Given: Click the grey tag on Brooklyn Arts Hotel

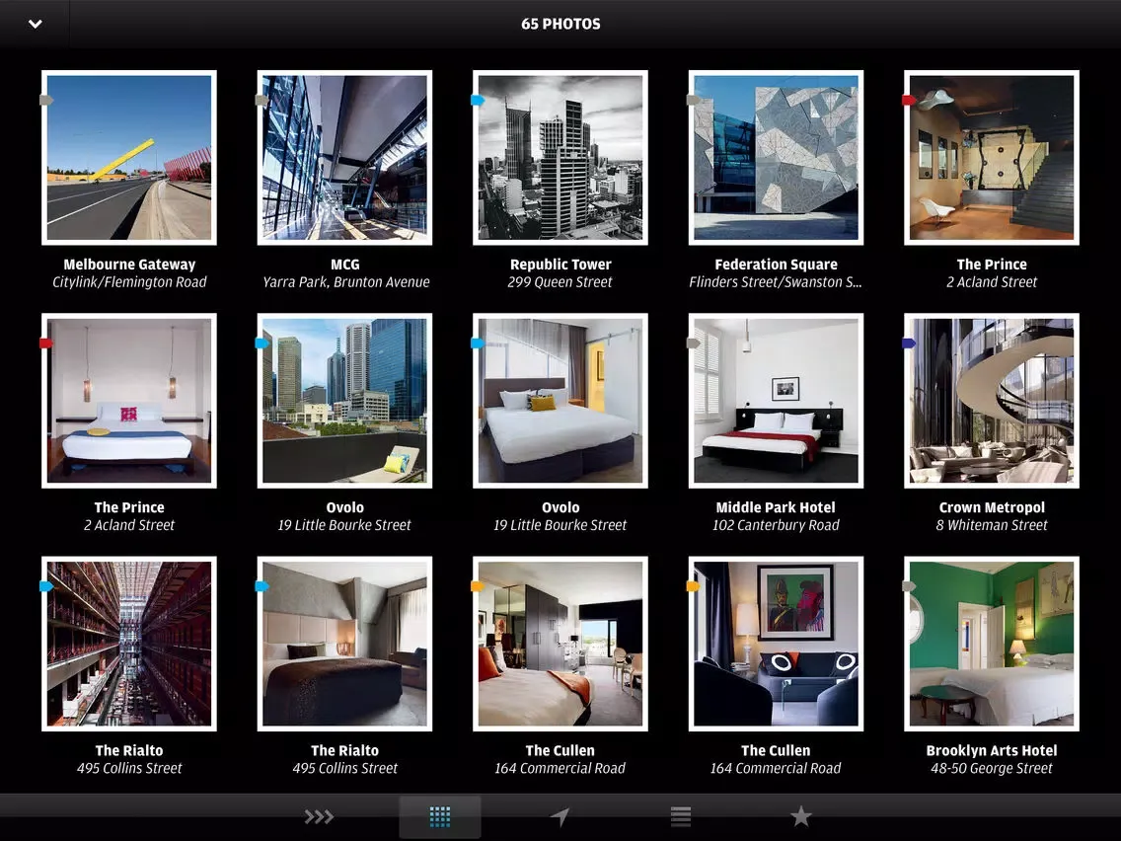Looking at the screenshot, I should [909, 586].
